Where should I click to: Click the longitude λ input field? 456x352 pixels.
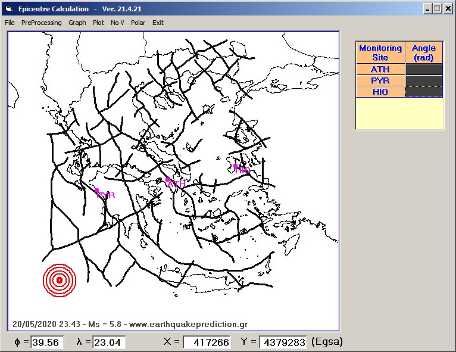[x=108, y=342]
